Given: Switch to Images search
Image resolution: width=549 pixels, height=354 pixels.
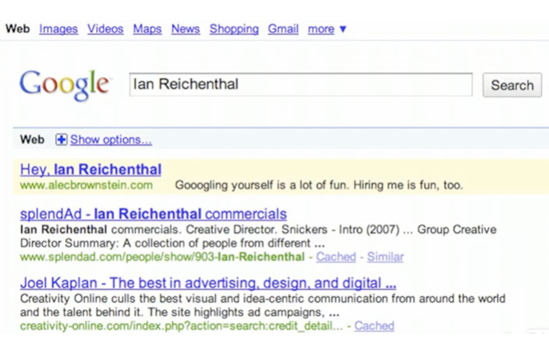Looking at the screenshot, I should (x=58, y=29).
